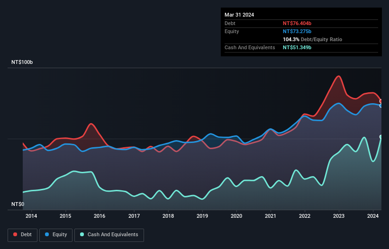Screen dimensions: 389x249
Task: Toggle the Debt series legend button
Action: coord(23,235)
